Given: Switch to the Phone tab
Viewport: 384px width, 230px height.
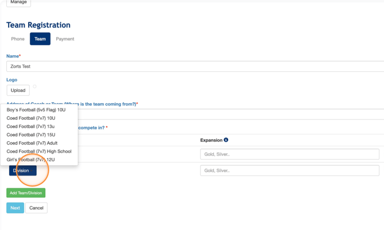Looking at the screenshot, I should coord(18,39).
